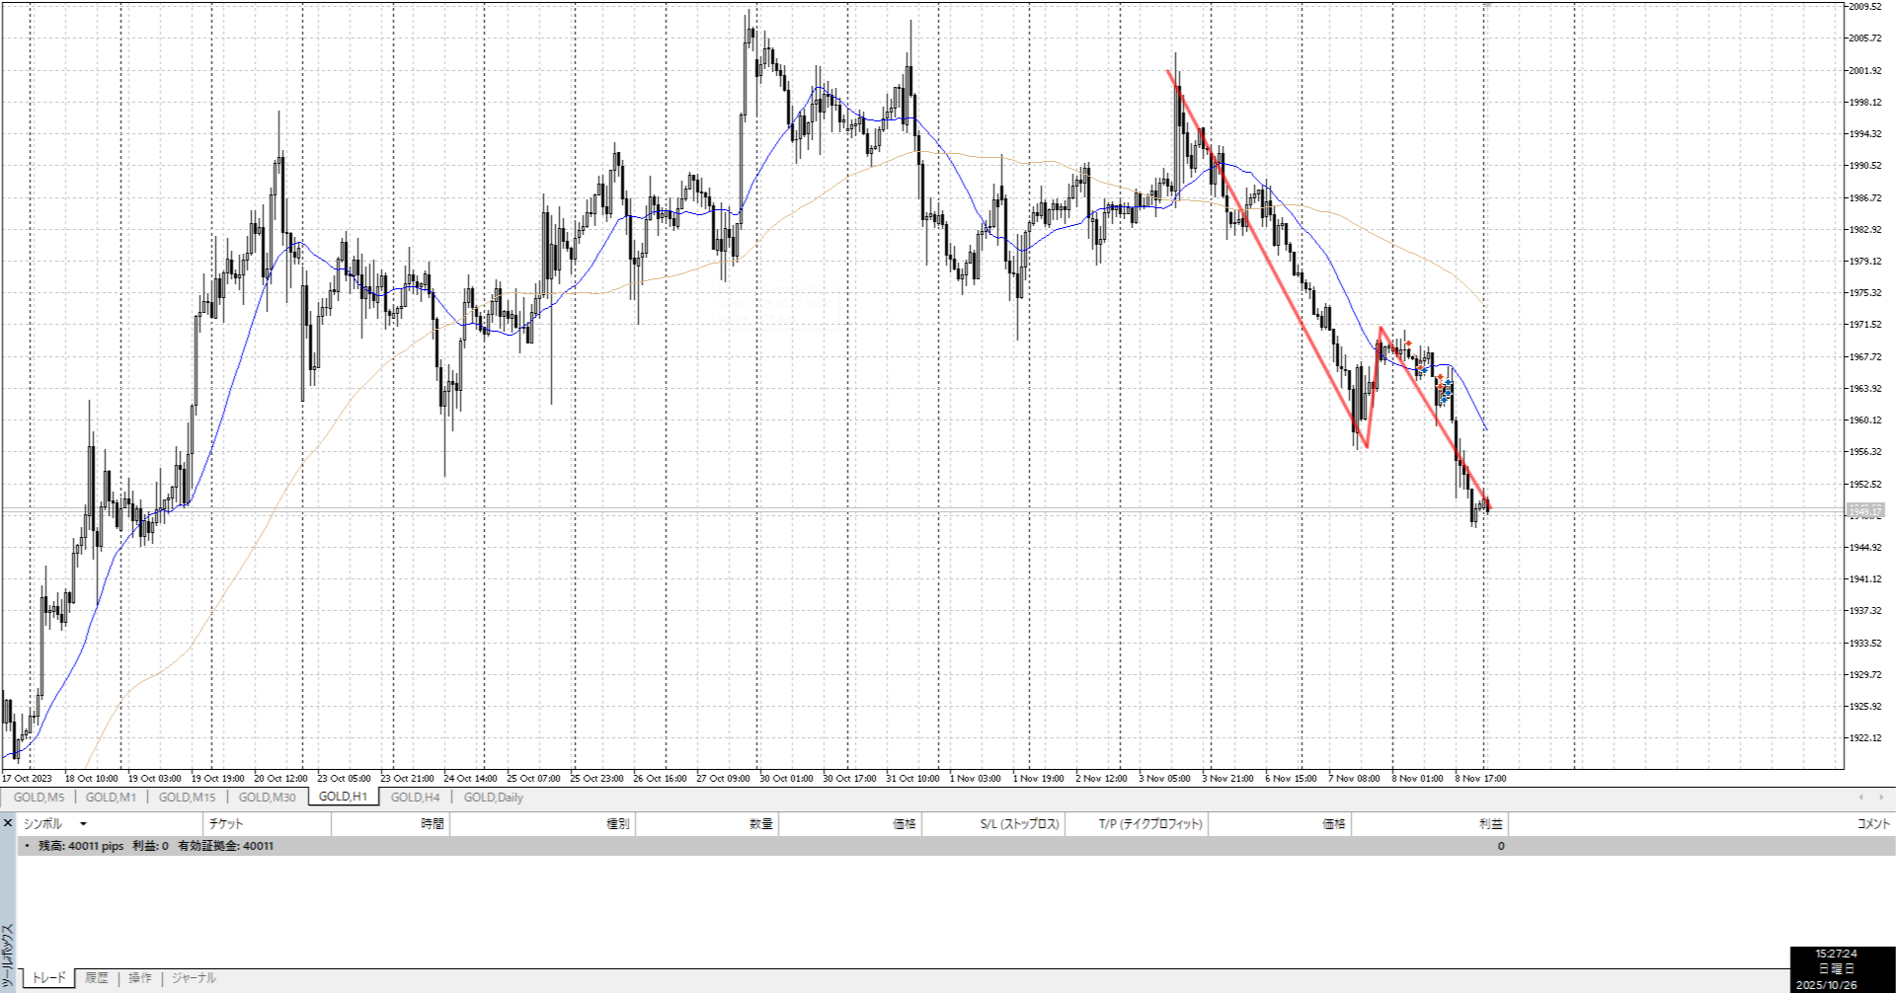Open the 履歴 history tab

click(97, 978)
